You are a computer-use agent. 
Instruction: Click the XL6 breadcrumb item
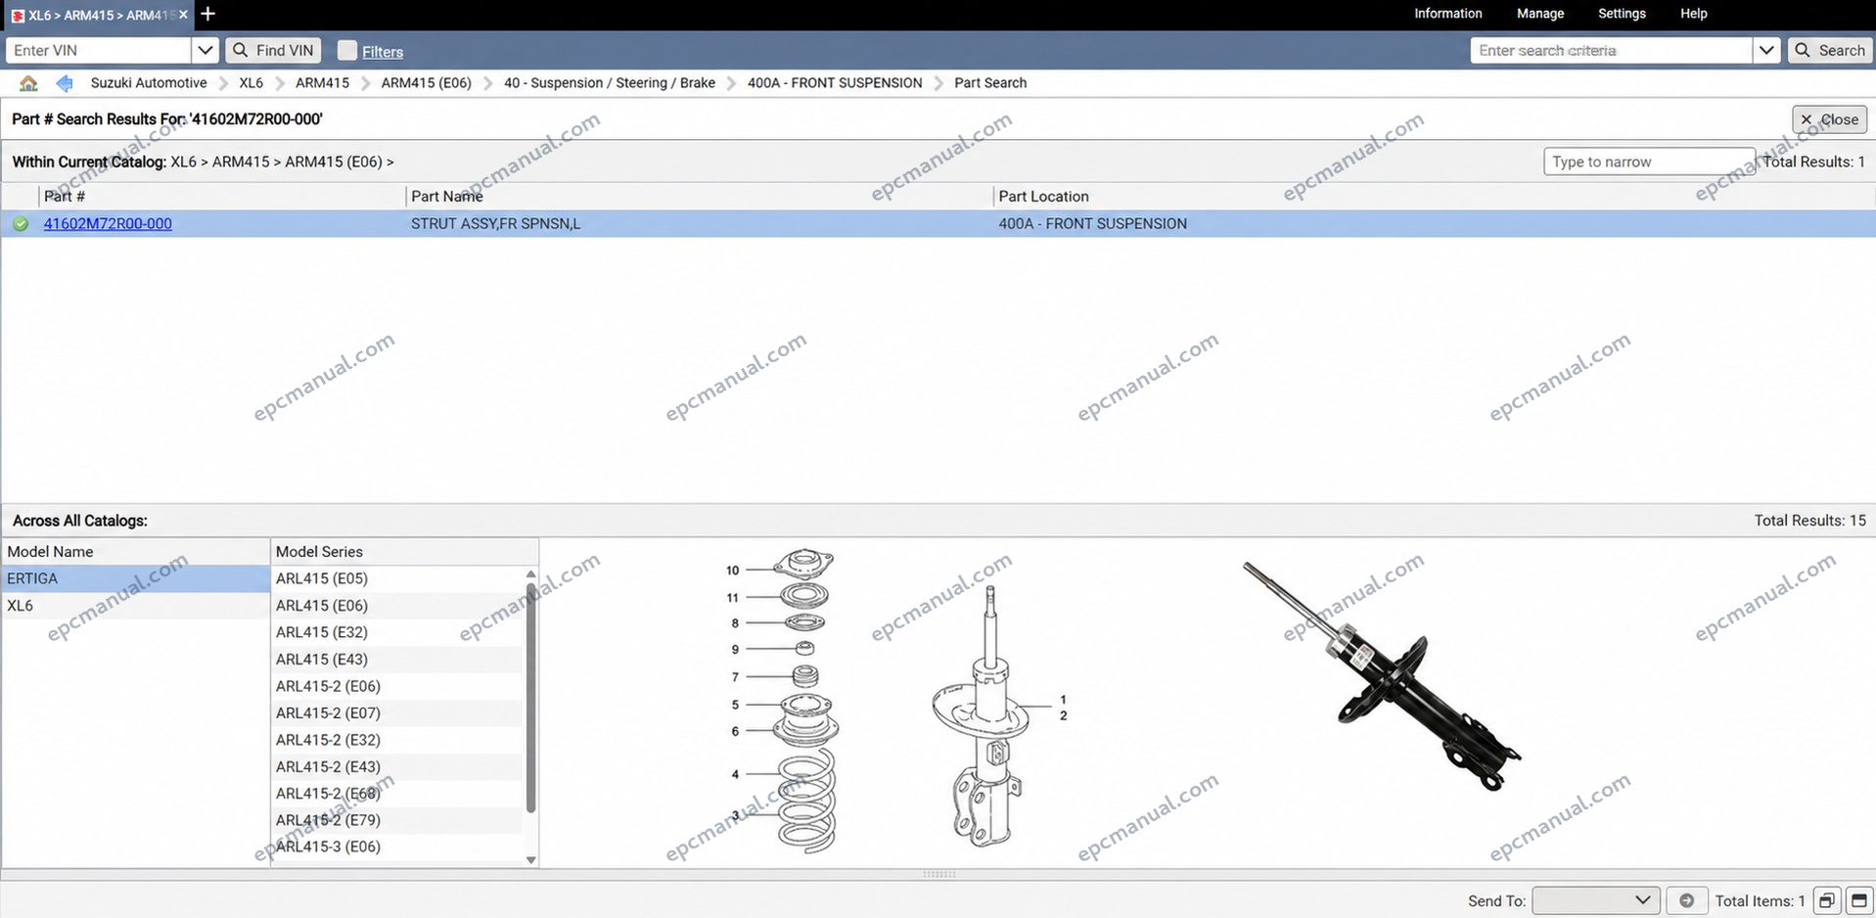[251, 83]
